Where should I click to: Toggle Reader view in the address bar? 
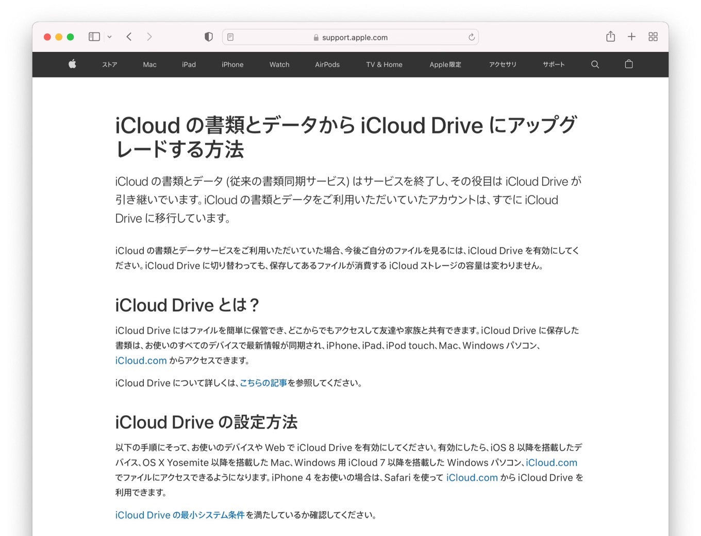230,37
